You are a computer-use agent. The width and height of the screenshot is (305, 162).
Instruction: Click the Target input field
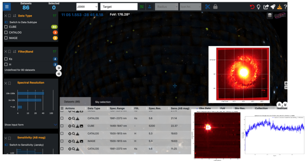pos(119,7)
